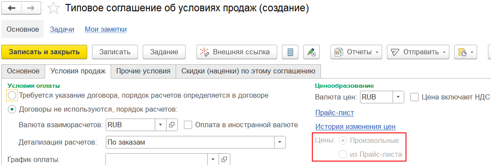Click the Записать button
This screenshot has width=491, height=165.
point(115,52)
